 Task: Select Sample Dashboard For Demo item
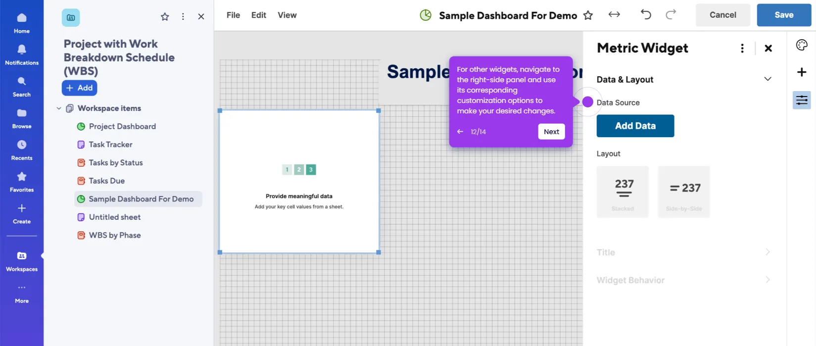(138, 199)
